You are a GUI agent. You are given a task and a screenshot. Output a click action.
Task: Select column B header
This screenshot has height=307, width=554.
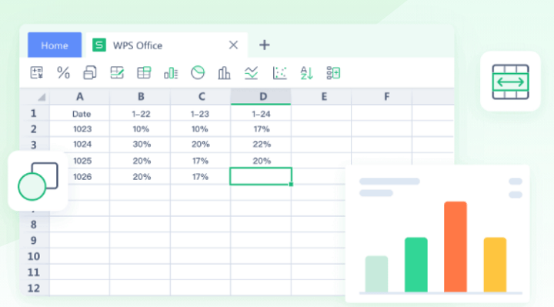pos(141,96)
